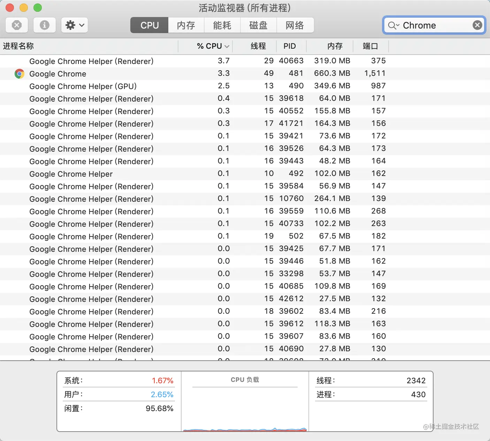490x441 pixels.
Task: Sort by the 内存 column header
Action: (330, 46)
